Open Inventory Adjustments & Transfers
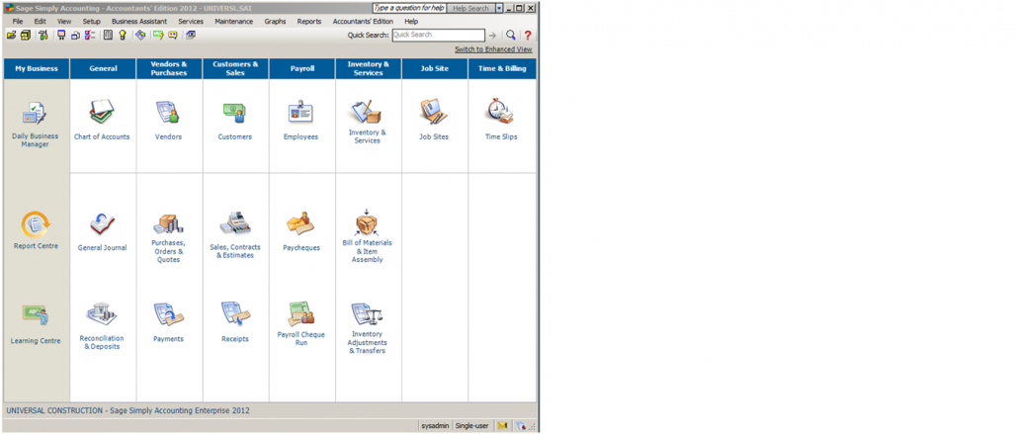 pos(367,314)
